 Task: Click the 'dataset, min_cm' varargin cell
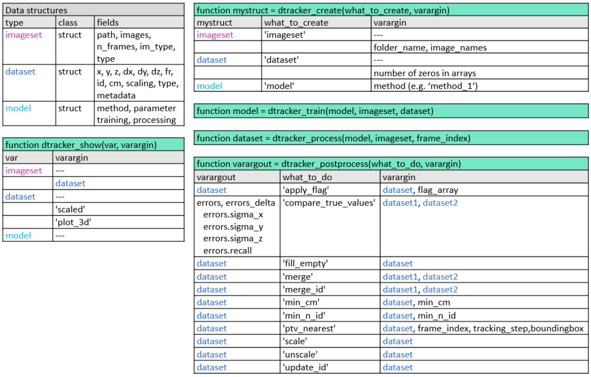pyautogui.click(x=484, y=302)
